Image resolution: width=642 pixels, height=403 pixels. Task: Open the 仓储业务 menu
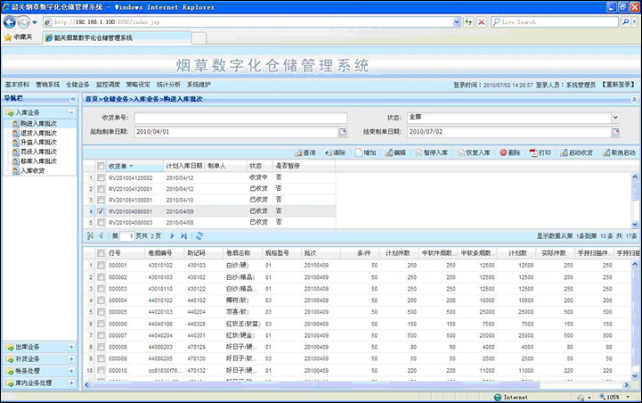(x=77, y=85)
